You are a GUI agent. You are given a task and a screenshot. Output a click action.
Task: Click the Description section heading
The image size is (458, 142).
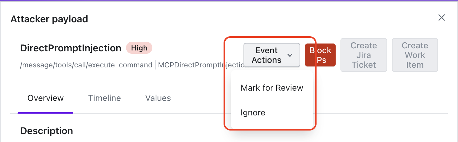tap(46, 131)
